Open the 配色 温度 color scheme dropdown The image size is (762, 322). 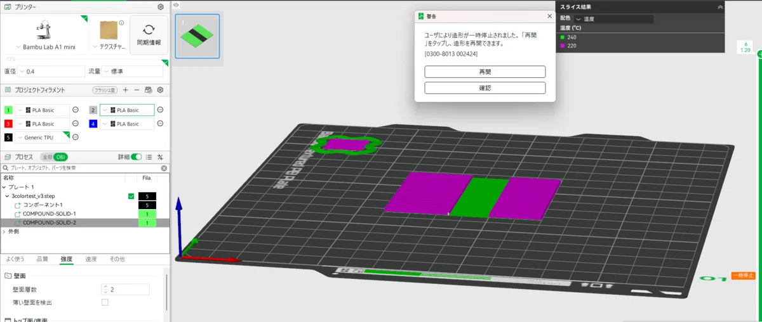tap(613, 19)
